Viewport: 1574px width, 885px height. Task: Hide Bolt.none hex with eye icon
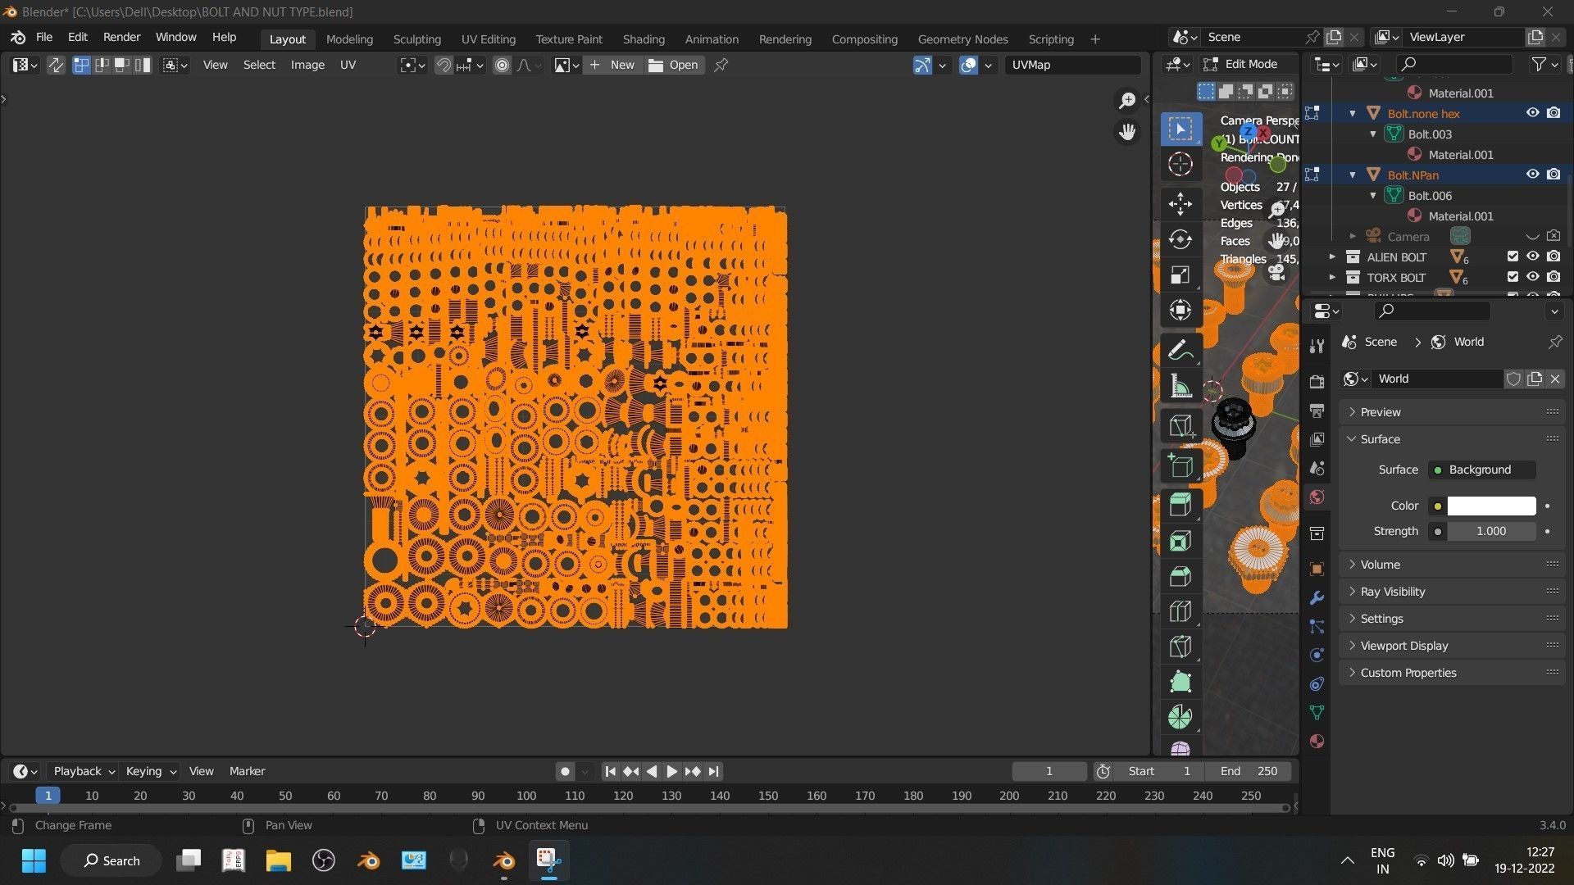1532,113
